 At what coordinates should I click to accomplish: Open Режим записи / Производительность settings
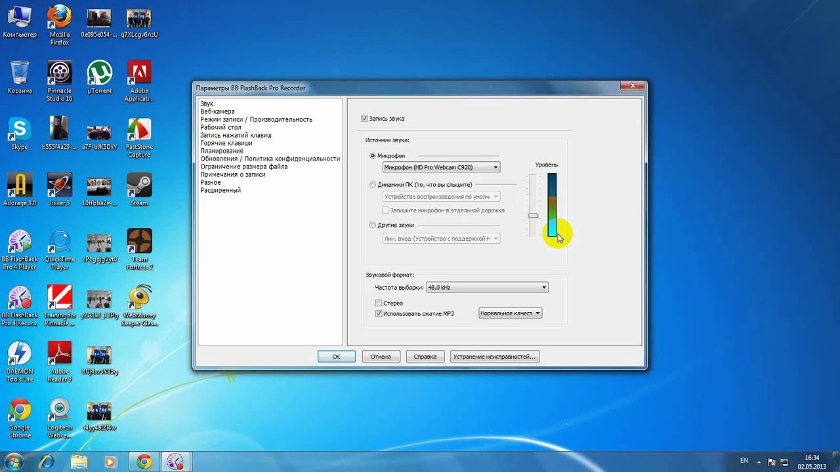[256, 119]
